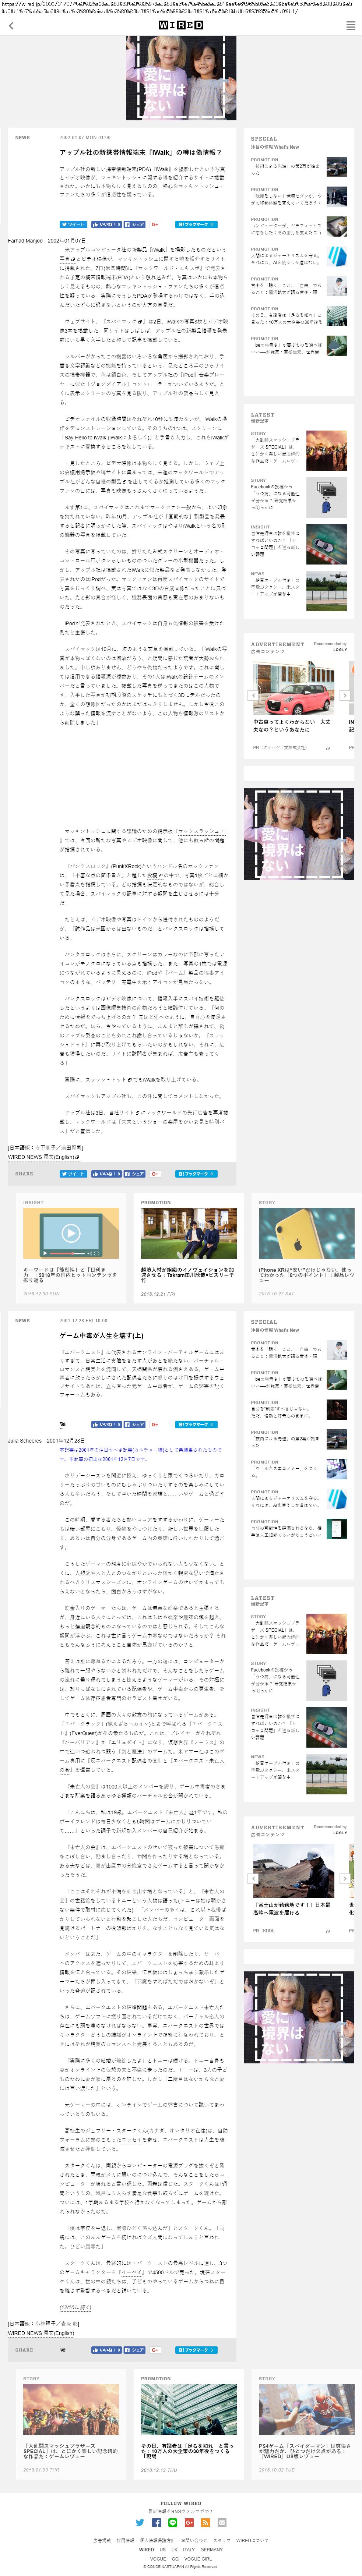The height and width of the screenshot is (2576, 362).
Task: Open the ITALY edition link in the footer
Action: (189, 2550)
